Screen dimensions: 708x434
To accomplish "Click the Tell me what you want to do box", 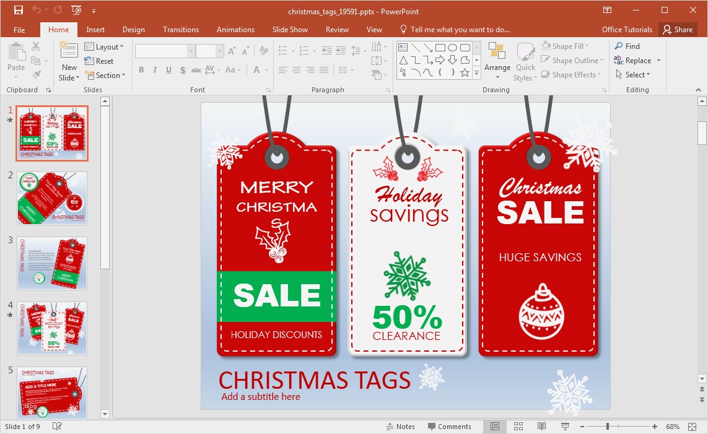I will (455, 30).
